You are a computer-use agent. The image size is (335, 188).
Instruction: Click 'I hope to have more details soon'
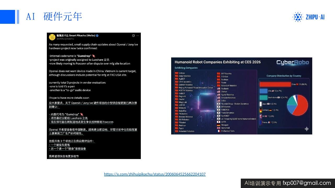(x=69, y=98)
